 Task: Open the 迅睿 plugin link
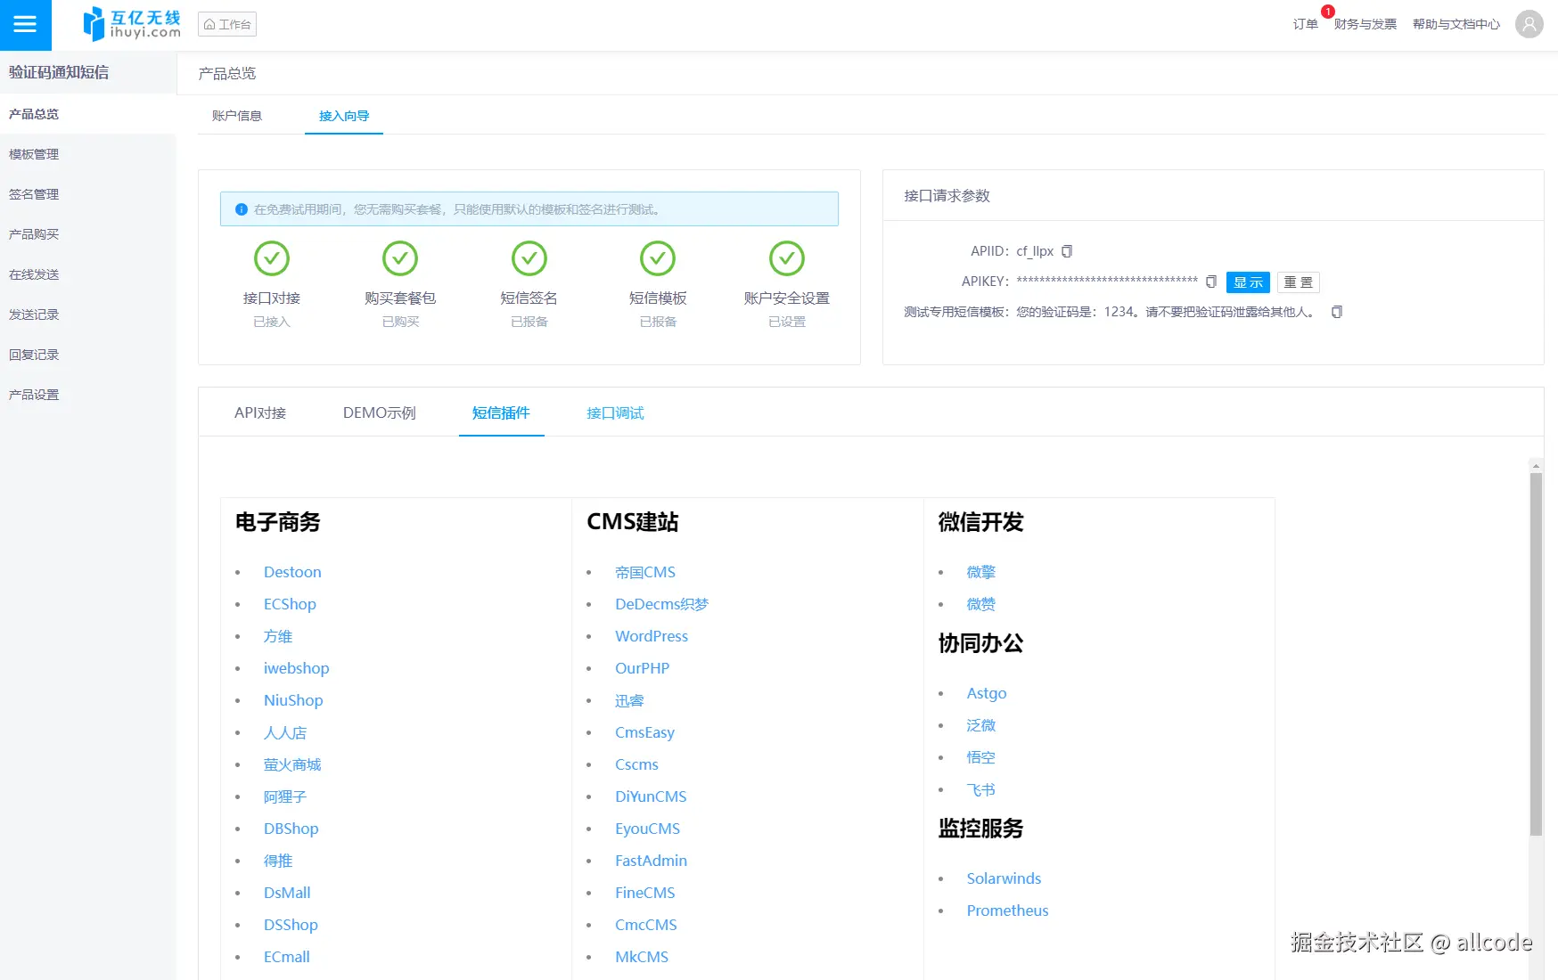tap(629, 700)
